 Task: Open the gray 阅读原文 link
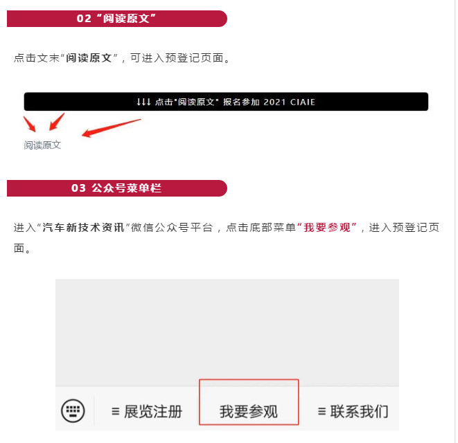coord(42,145)
